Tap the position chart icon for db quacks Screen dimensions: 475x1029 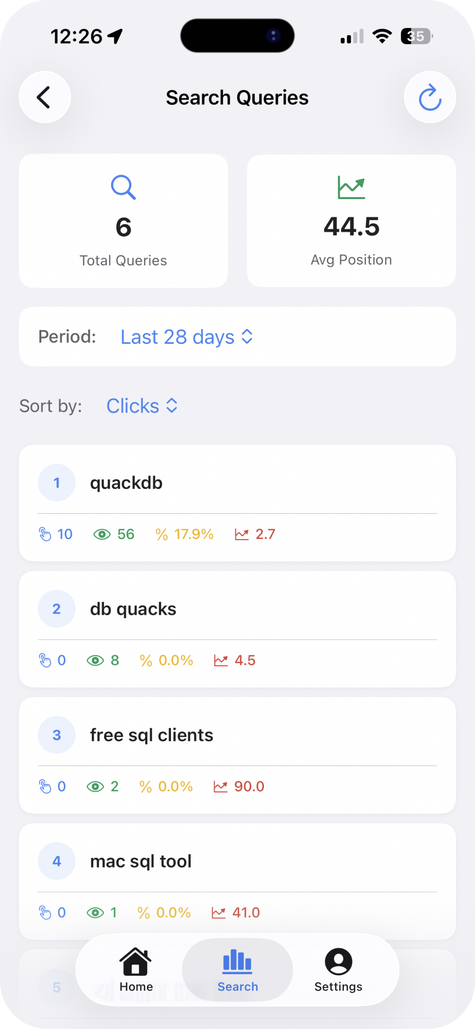[221, 660]
